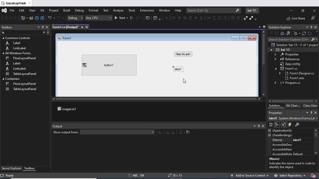This screenshot has width=319, height=179.
Task: Toggle pin on the Output panel
Action: click(x=259, y=126)
